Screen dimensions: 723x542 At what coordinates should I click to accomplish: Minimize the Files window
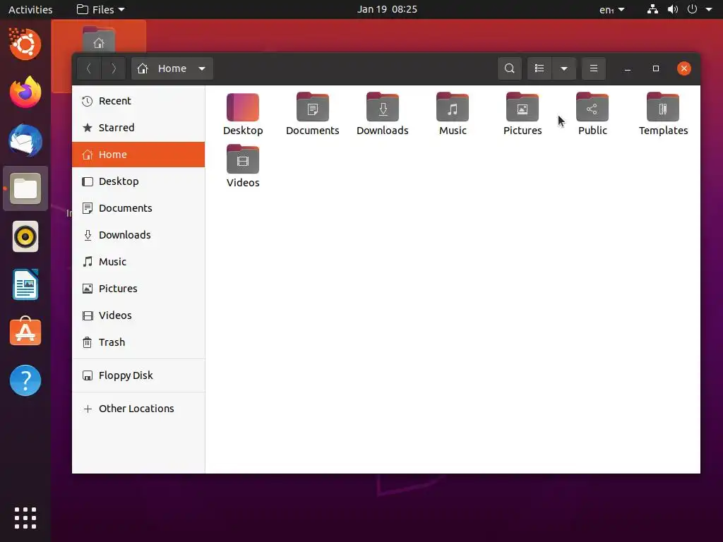[x=628, y=68]
